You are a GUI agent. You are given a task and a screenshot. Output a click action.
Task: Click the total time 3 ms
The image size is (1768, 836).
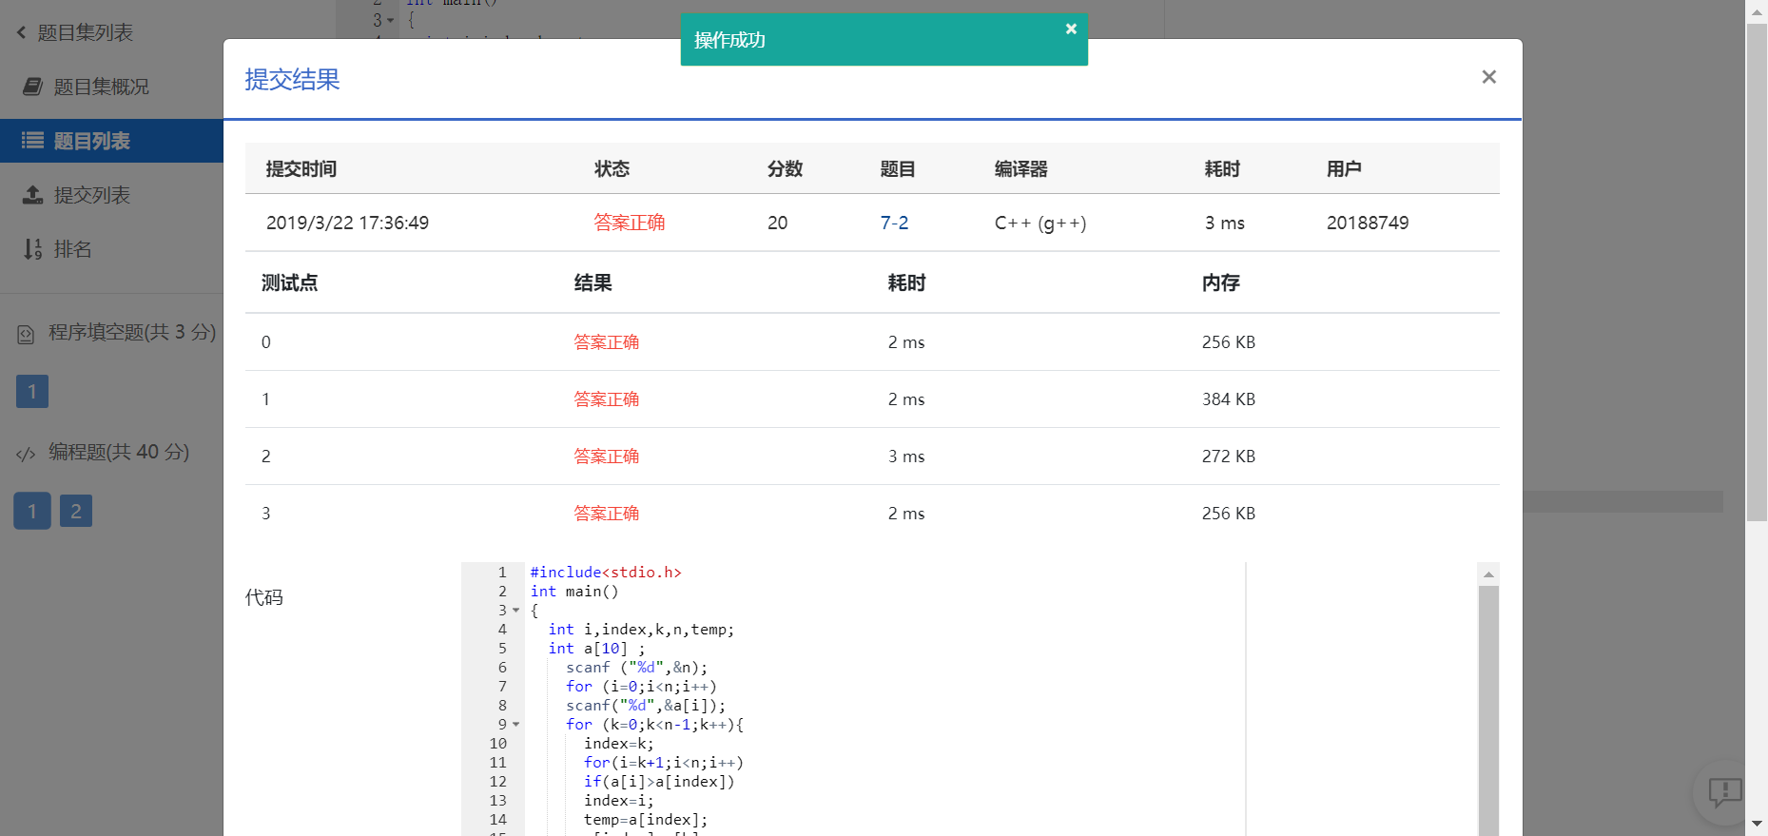pos(1224,223)
